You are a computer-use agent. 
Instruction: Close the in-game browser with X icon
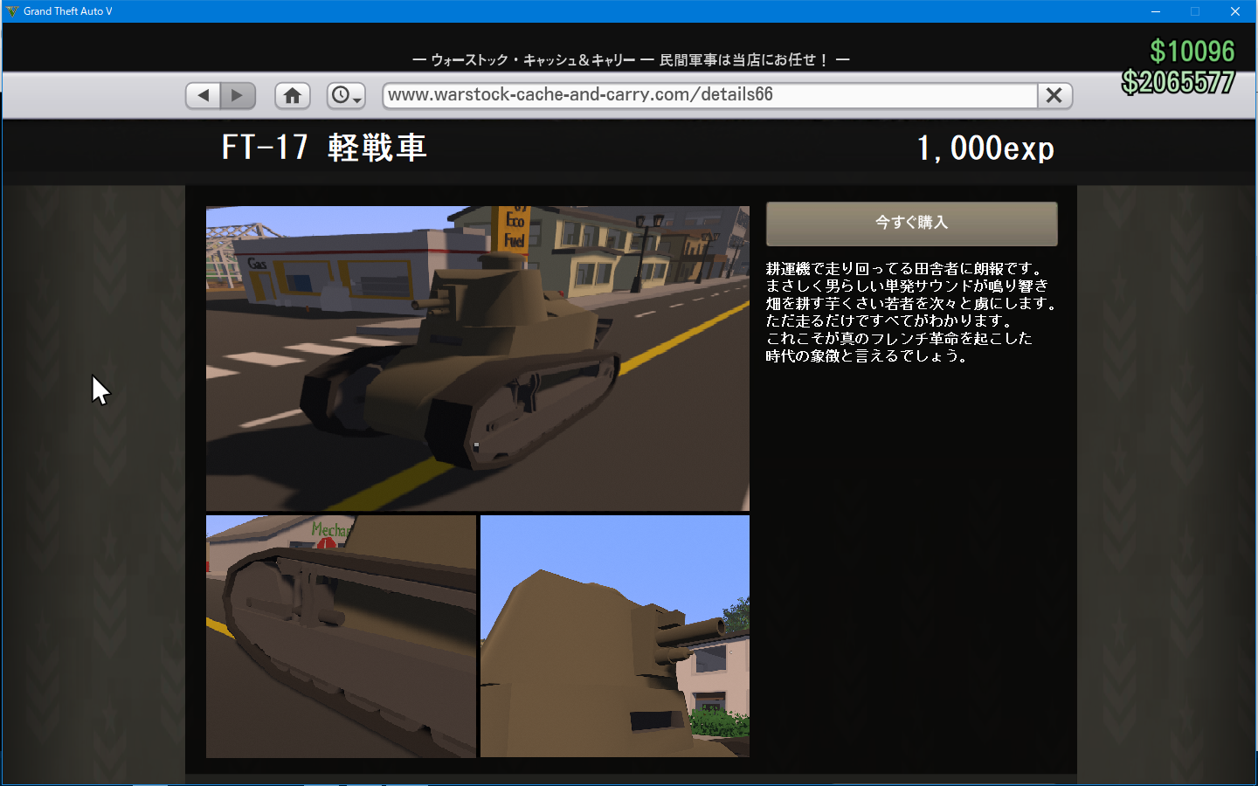coord(1054,95)
